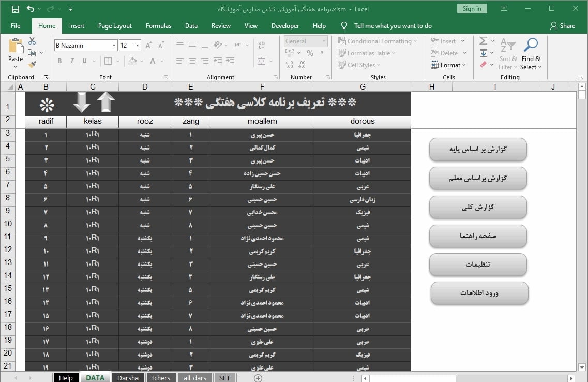This screenshot has height=382, width=588.
Task: Select column F header
Action: pyautogui.click(x=262, y=86)
